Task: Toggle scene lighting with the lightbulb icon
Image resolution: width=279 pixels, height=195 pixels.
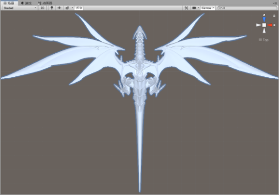Action: pyautogui.click(x=52, y=8)
